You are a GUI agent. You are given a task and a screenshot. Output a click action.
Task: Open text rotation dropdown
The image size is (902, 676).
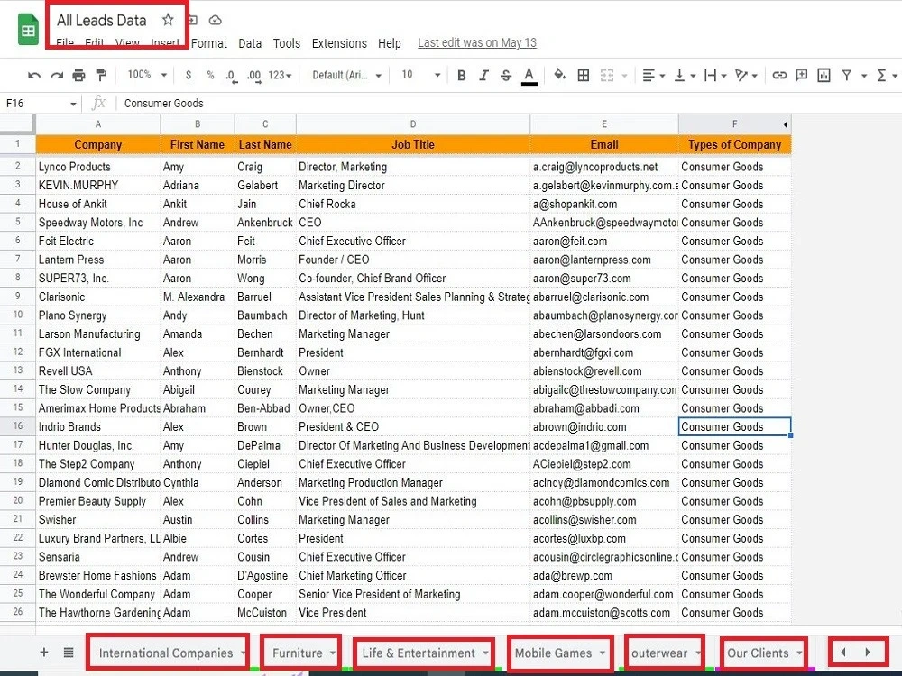tap(747, 76)
